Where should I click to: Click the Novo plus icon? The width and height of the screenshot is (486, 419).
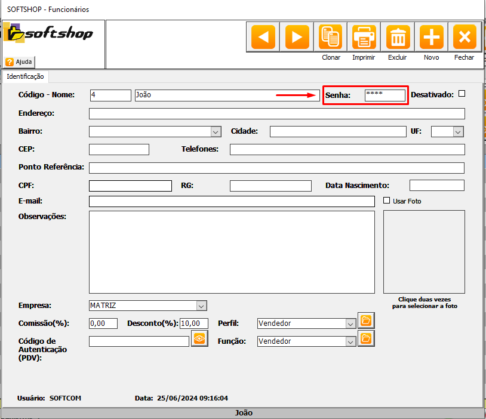430,38
